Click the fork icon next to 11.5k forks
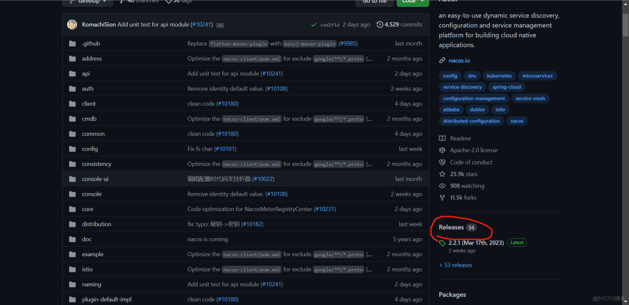Viewport: 629px width, 305px height. point(442,198)
